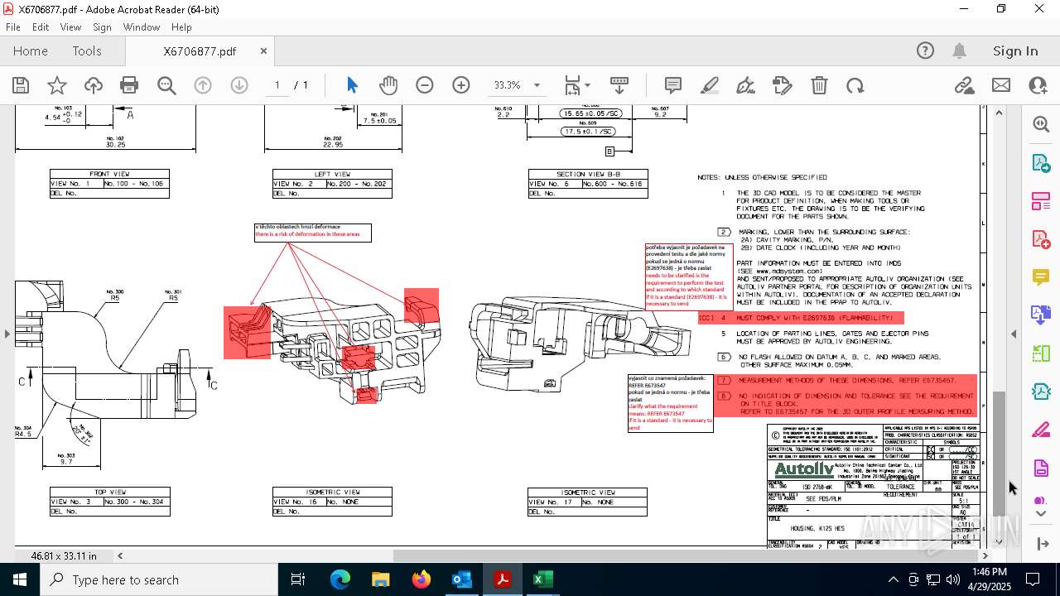Click the page number input field
Viewport: 1060px width, 596px height.
277,85
